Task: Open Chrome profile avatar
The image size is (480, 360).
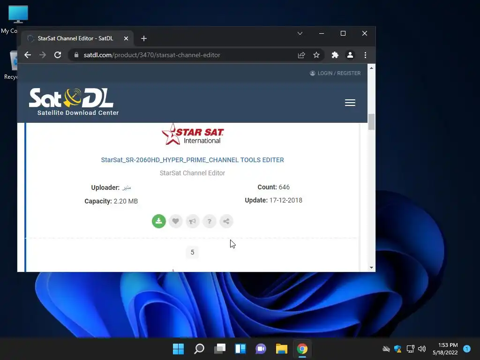Action: [350, 55]
